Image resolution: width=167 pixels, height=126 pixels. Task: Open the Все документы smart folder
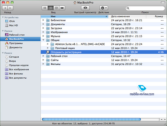[x=16, y=78]
